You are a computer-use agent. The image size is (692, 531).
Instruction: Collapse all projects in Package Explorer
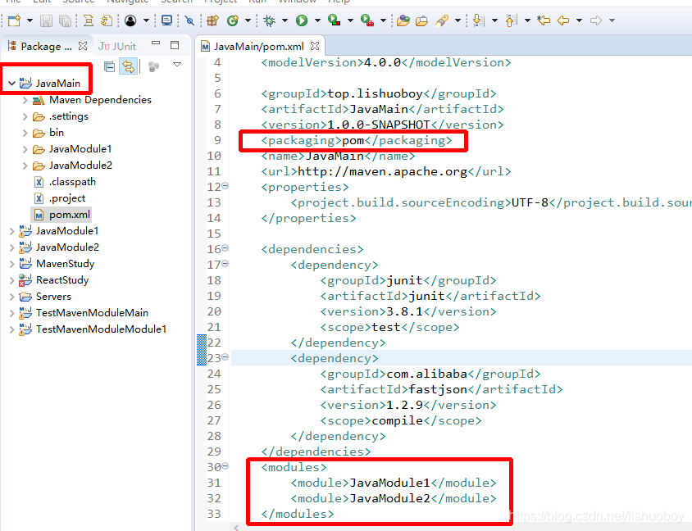click(108, 66)
